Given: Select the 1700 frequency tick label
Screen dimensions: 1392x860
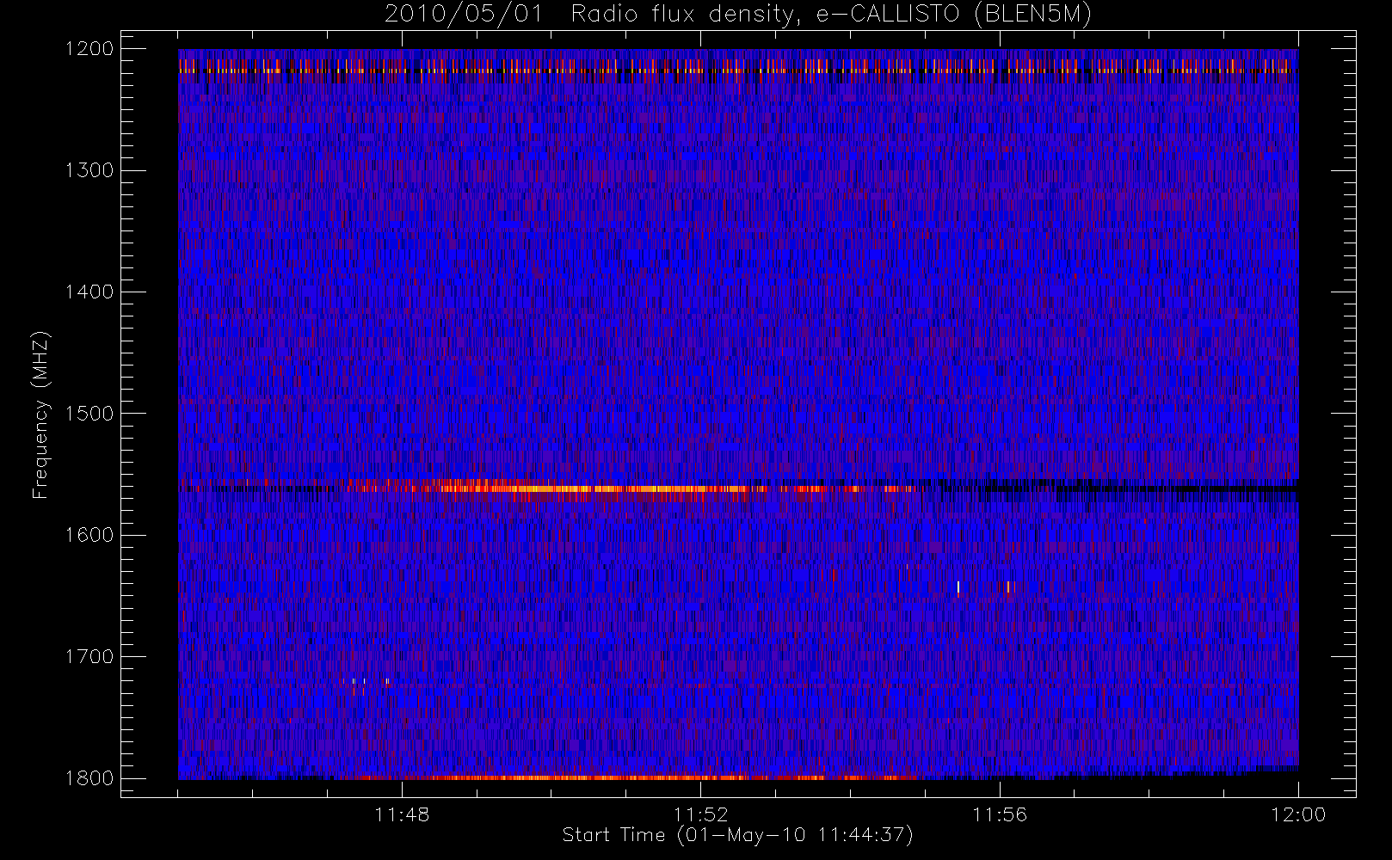Looking at the screenshot, I should point(89,656).
